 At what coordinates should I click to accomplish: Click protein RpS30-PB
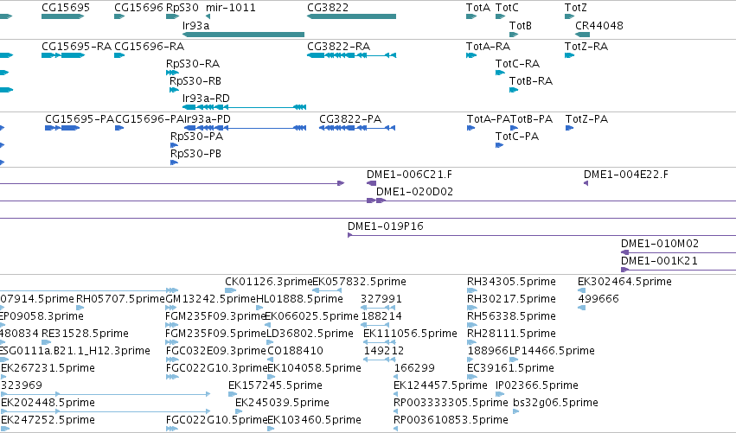195,154
